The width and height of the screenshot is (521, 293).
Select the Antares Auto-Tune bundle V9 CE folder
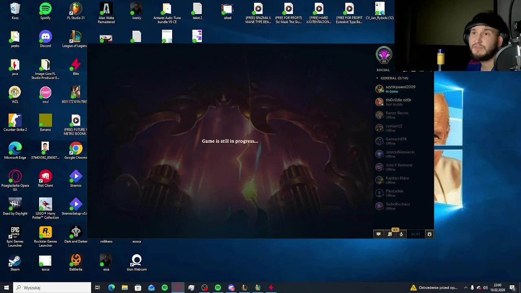(167, 13)
